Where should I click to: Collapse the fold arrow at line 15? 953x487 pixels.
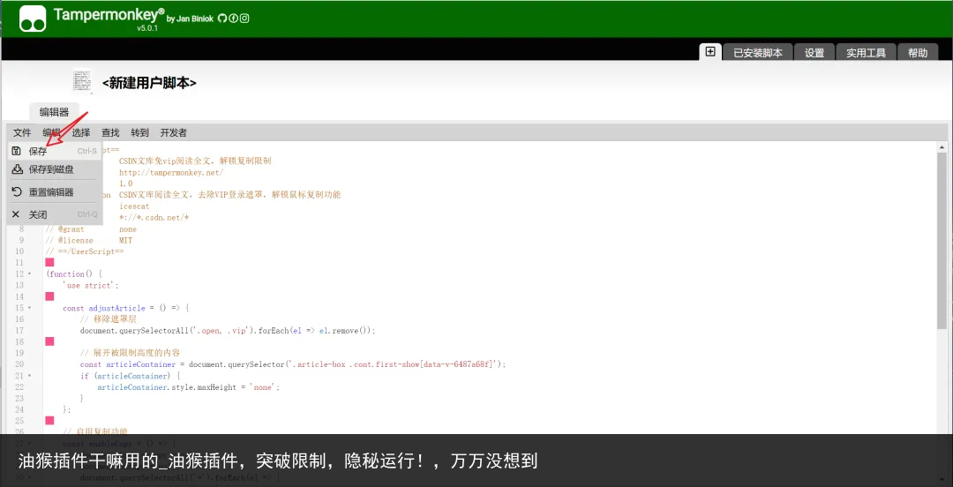pos(29,308)
